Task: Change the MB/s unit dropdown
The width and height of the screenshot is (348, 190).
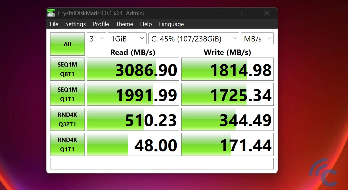Action: point(257,39)
